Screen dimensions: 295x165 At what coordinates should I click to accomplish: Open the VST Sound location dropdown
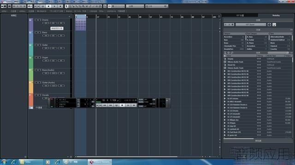(x=251, y=24)
